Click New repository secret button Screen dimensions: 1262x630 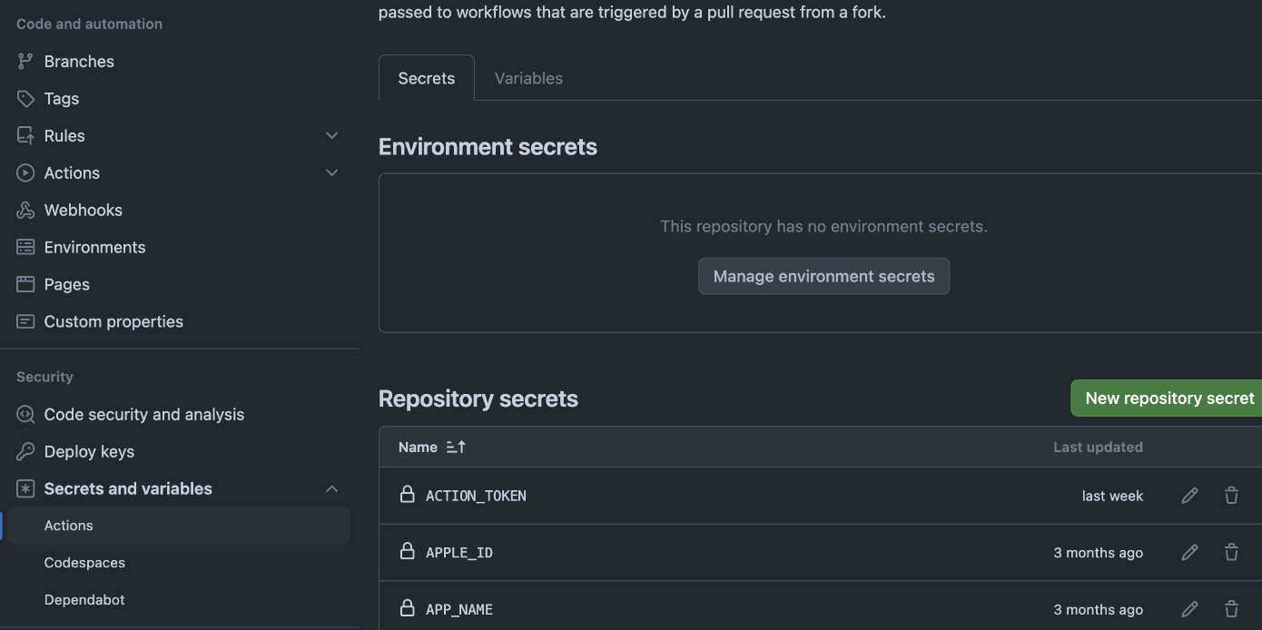(1168, 399)
